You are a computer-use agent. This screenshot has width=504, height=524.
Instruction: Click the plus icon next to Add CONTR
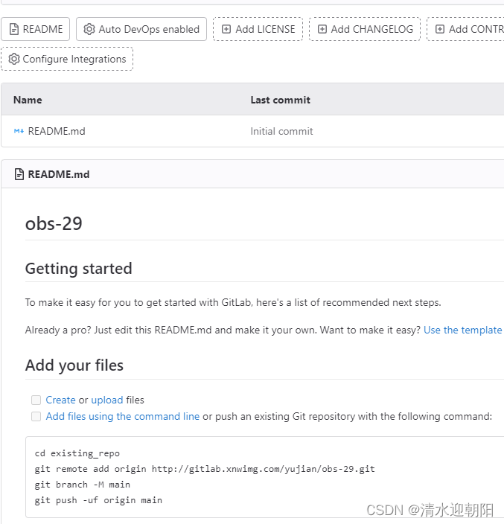point(440,30)
